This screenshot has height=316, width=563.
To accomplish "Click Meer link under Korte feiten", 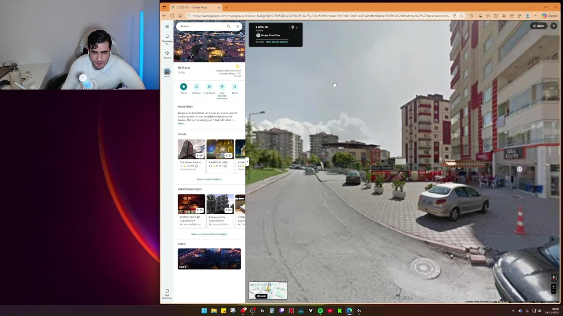I will 180,124.
